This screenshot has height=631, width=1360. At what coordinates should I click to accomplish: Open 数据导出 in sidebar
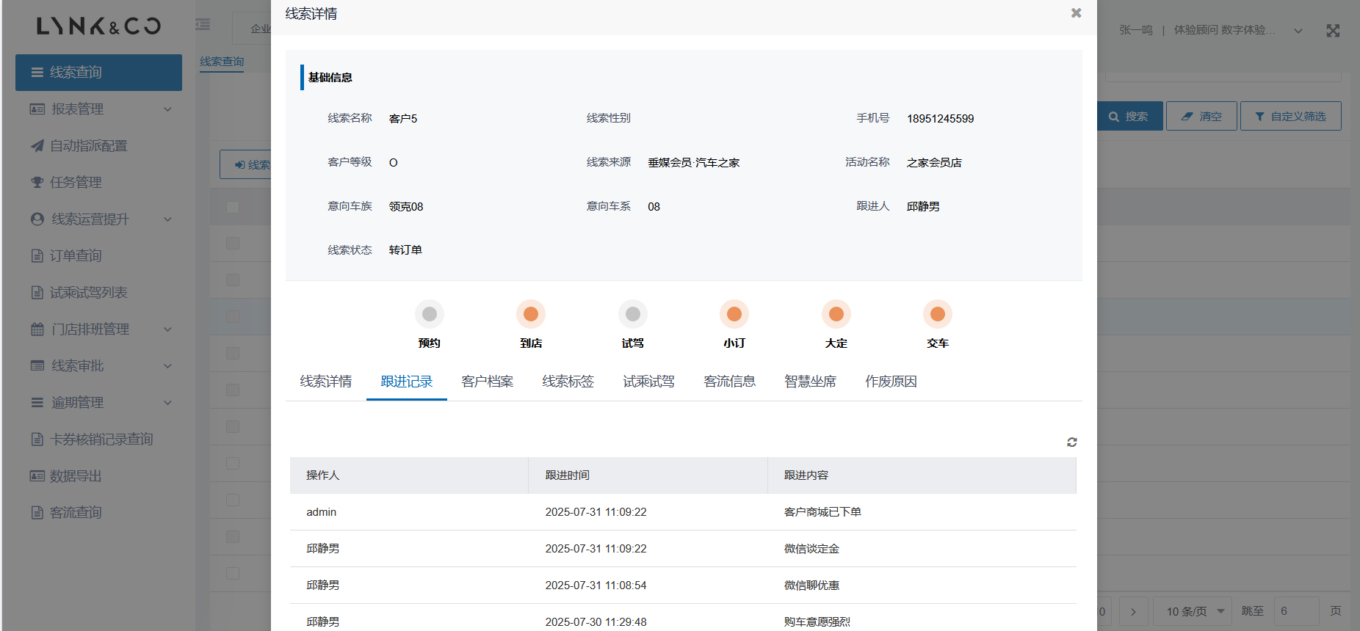coord(98,476)
